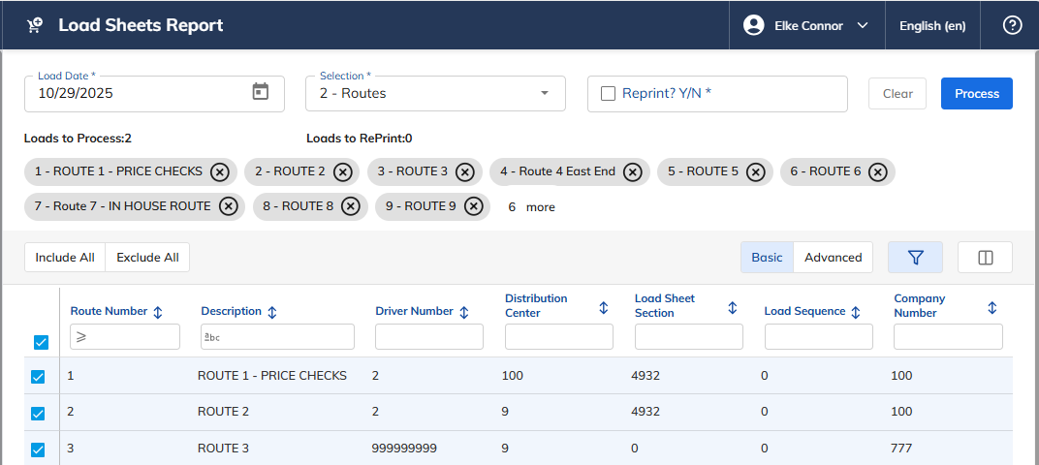Click the Load Sheet Section filter input
The image size is (1039, 465).
pos(688,337)
